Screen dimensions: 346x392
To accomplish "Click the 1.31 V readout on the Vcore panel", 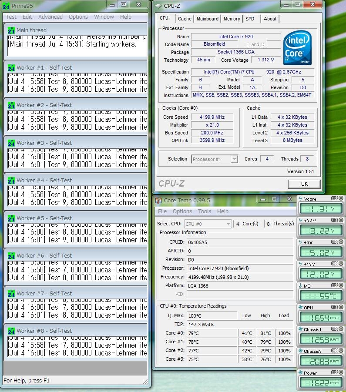I will pyautogui.click(x=321, y=209).
